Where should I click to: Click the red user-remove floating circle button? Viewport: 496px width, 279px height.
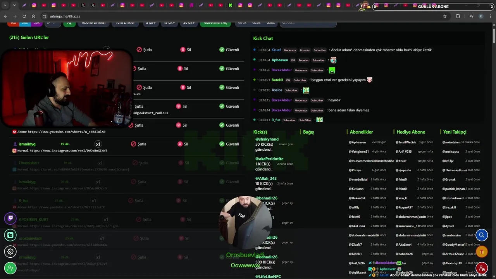coord(482,268)
